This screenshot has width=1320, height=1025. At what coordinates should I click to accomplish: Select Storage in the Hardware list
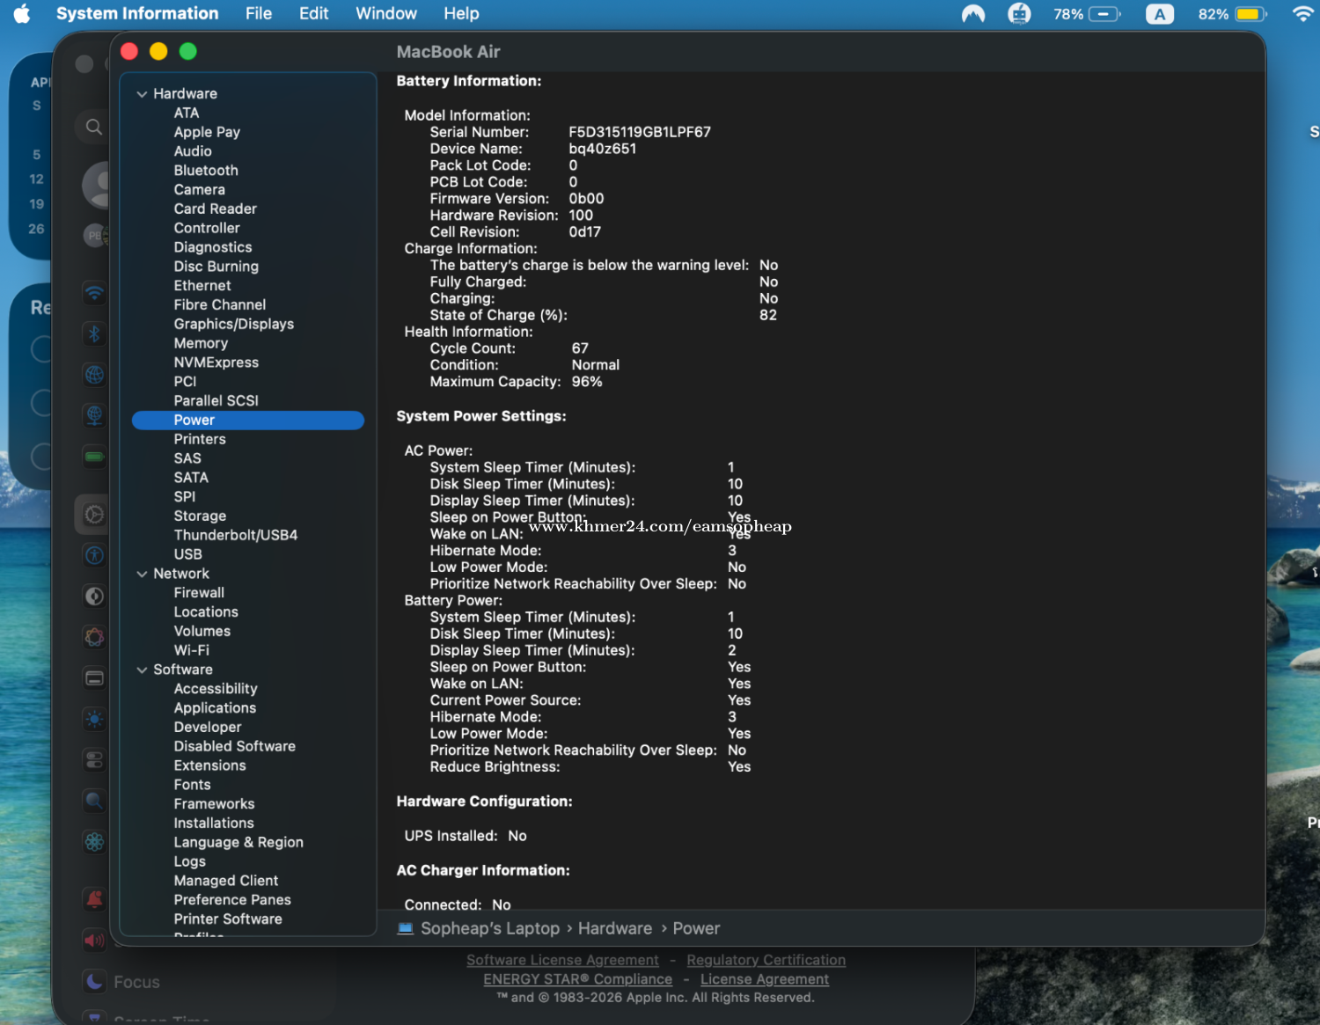(200, 516)
